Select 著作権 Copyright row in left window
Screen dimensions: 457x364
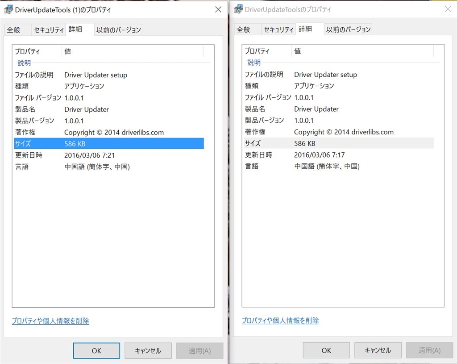(x=109, y=132)
